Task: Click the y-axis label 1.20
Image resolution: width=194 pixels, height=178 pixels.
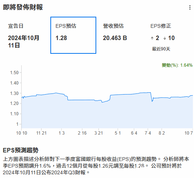Action: tap(14, 103)
